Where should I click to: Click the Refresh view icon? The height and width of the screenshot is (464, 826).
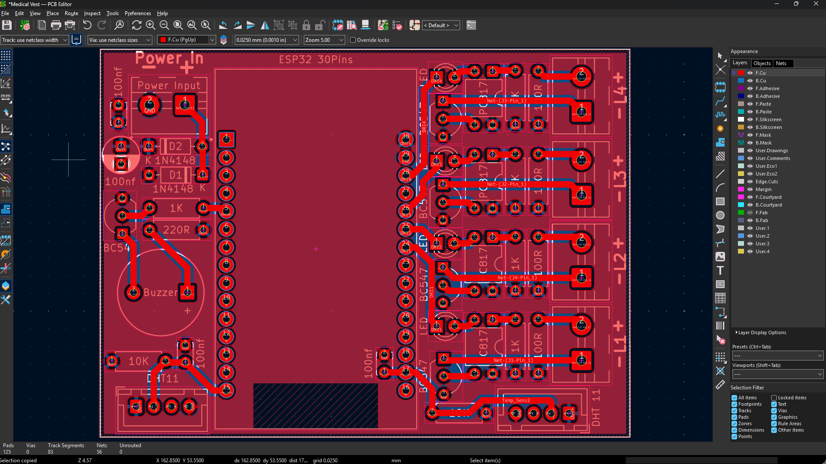point(136,25)
